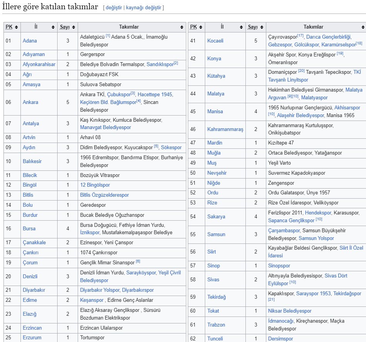Viewport: 366px width, 342px height.
Task: Open the İdmanocağı team link
Action: coord(281,321)
